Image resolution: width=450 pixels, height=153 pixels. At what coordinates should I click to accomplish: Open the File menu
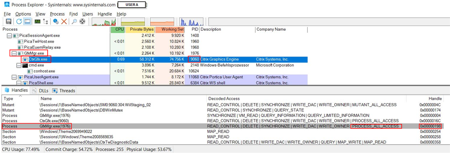tap(7, 14)
